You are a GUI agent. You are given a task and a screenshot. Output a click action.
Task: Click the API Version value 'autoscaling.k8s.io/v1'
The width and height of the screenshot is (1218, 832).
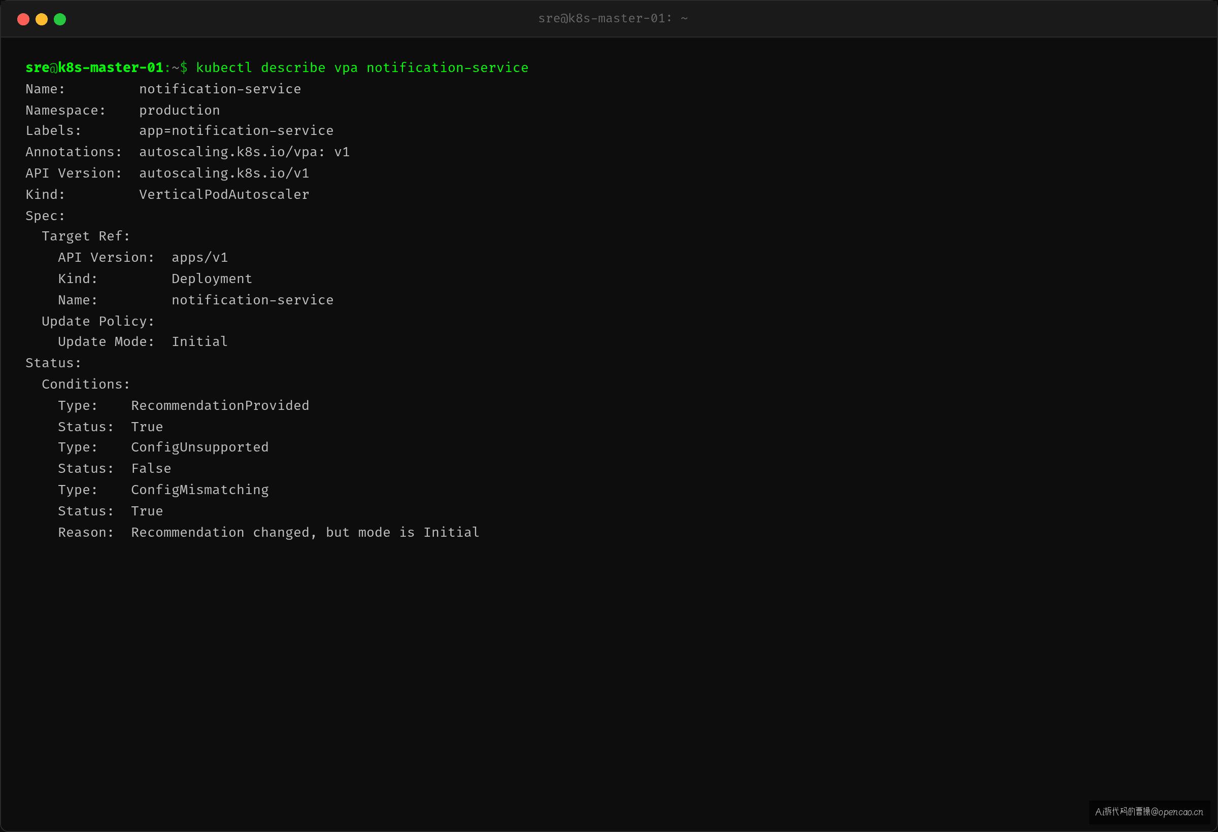(224, 174)
